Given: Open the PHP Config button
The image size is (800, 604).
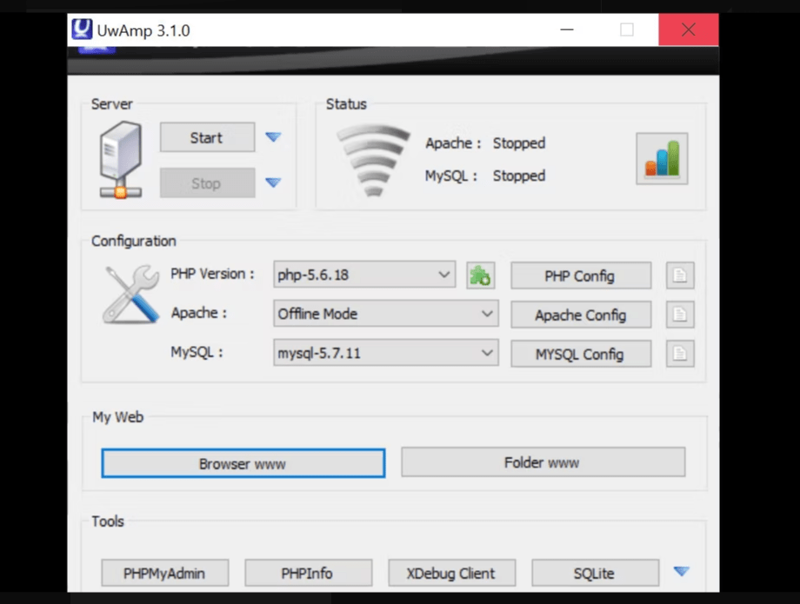Looking at the screenshot, I should click(x=580, y=275).
